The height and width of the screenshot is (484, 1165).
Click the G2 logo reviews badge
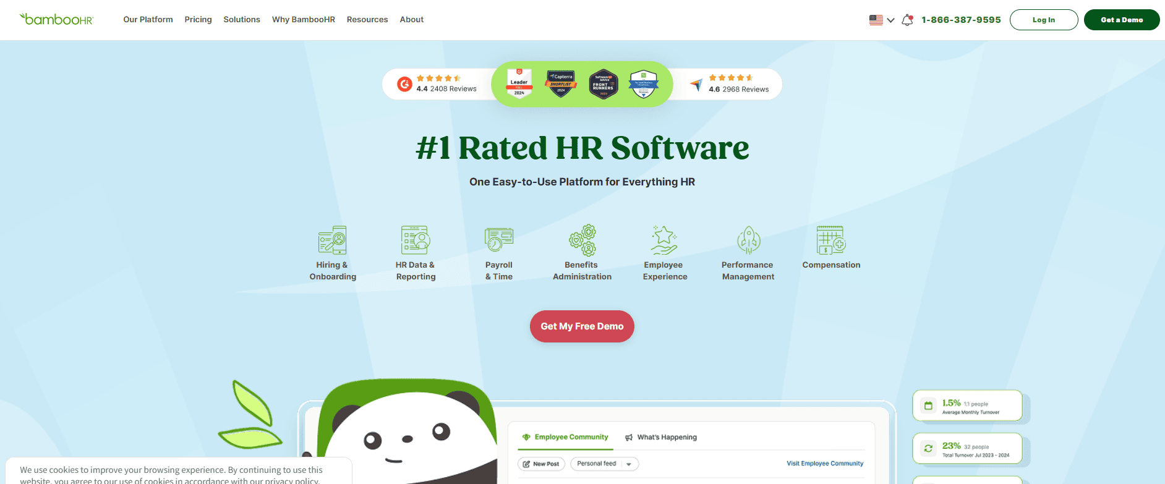(x=405, y=84)
